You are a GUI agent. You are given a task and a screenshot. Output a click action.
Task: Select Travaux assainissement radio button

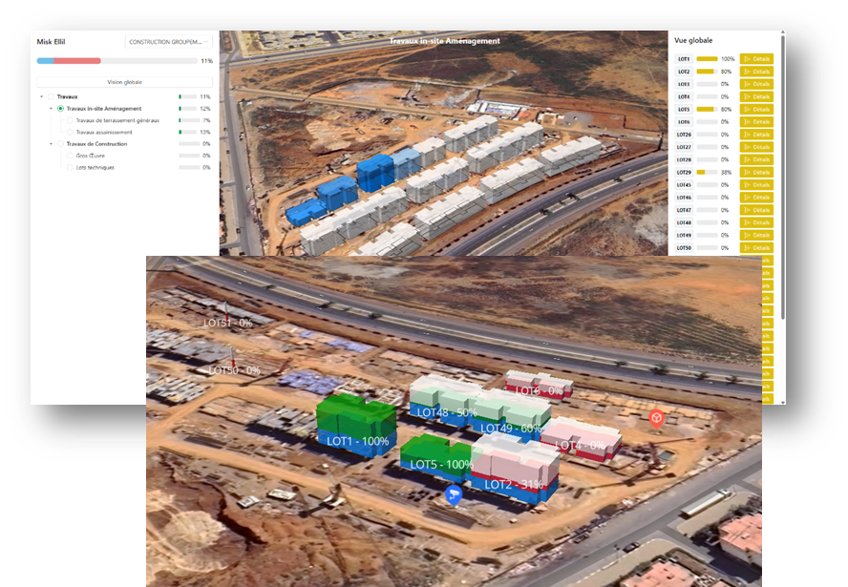70,132
